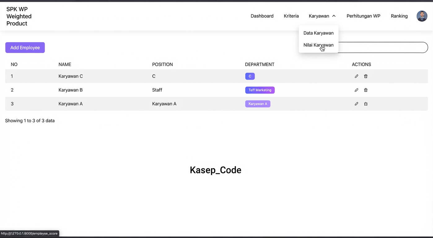The width and height of the screenshot is (433, 238).
Task: Select Data Karyawan from dropdown
Action: click(x=318, y=33)
